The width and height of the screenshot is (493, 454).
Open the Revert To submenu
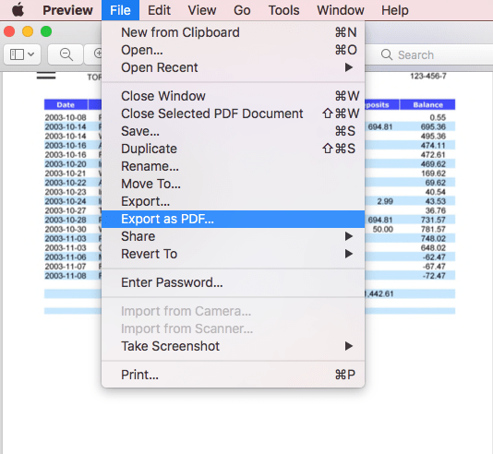click(x=233, y=254)
